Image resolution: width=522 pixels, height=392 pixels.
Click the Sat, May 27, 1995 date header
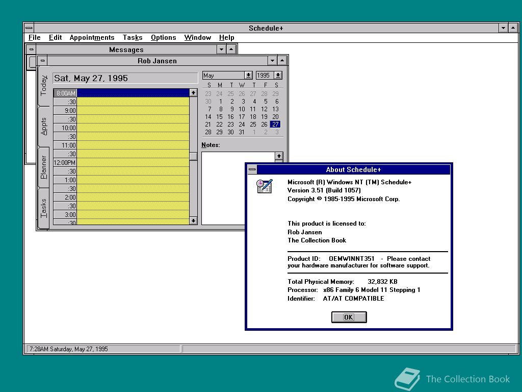coord(125,78)
